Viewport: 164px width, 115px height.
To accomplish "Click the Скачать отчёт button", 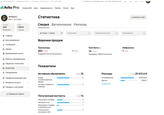I will click(x=138, y=17).
